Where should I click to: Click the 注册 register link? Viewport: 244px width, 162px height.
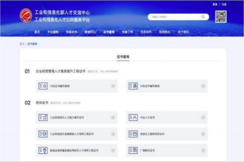click(224, 4)
